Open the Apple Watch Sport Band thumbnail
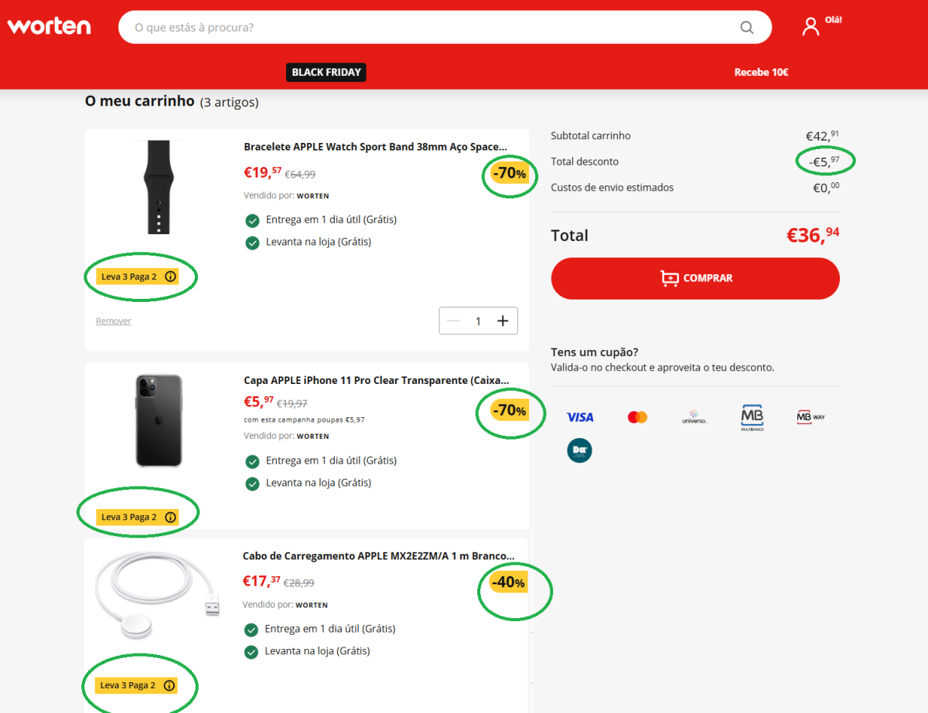928x713 pixels. point(159,187)
